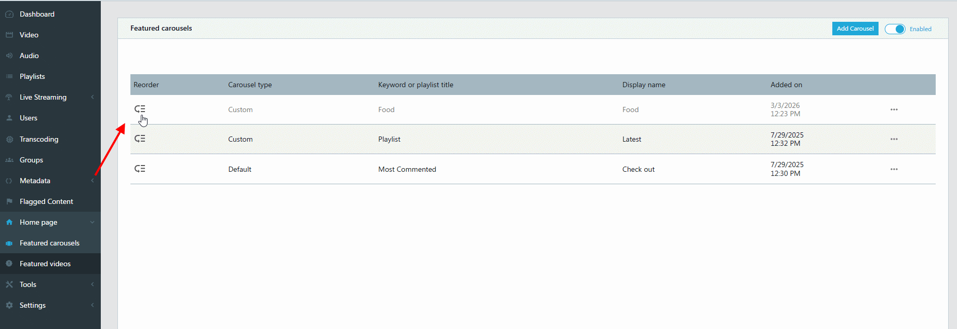The image size is (957, 329).
Task: Expand the Settings submenu arrow
Action: [x=92, y=305]
